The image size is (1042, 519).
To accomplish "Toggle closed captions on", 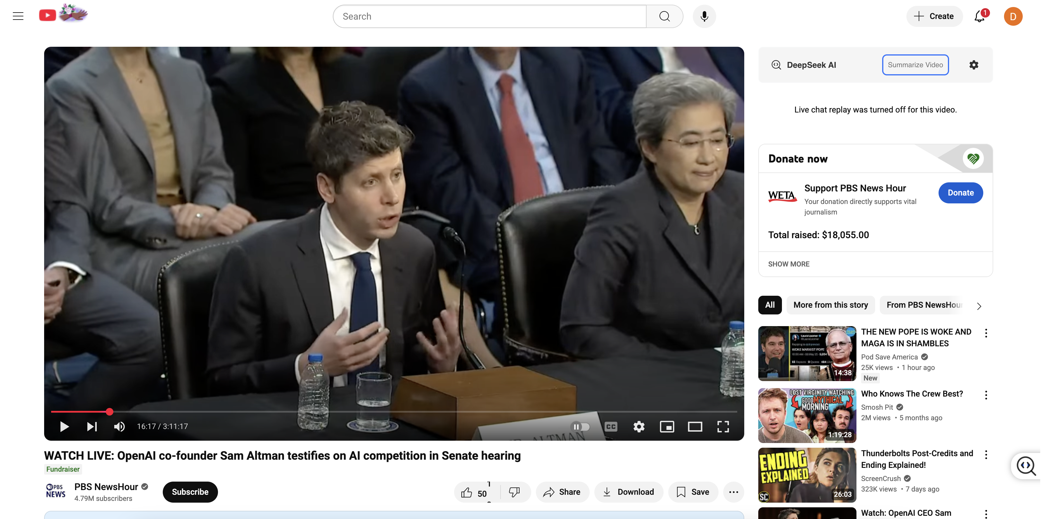I will 611,426.
